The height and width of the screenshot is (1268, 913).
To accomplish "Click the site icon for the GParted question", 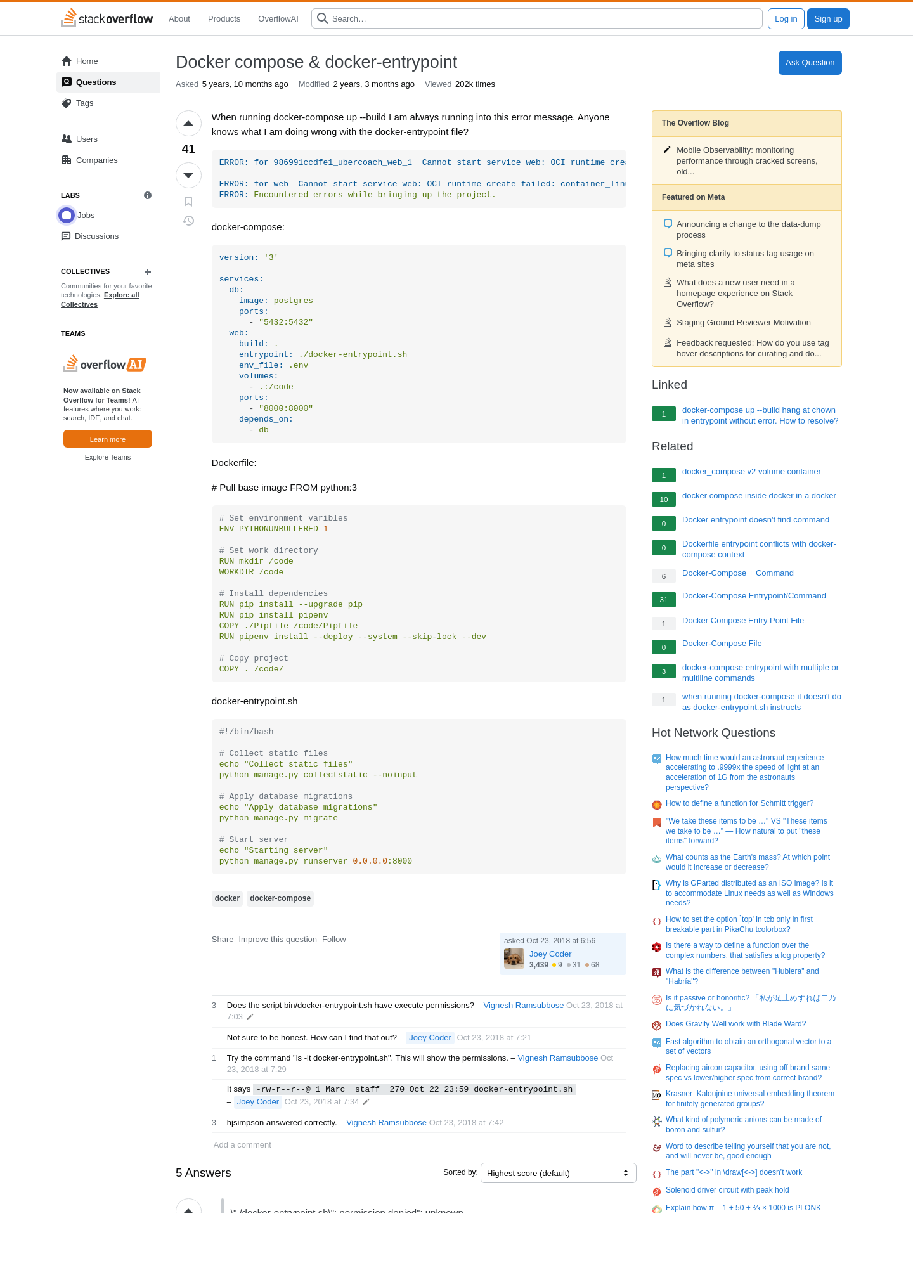I will 657,884.
